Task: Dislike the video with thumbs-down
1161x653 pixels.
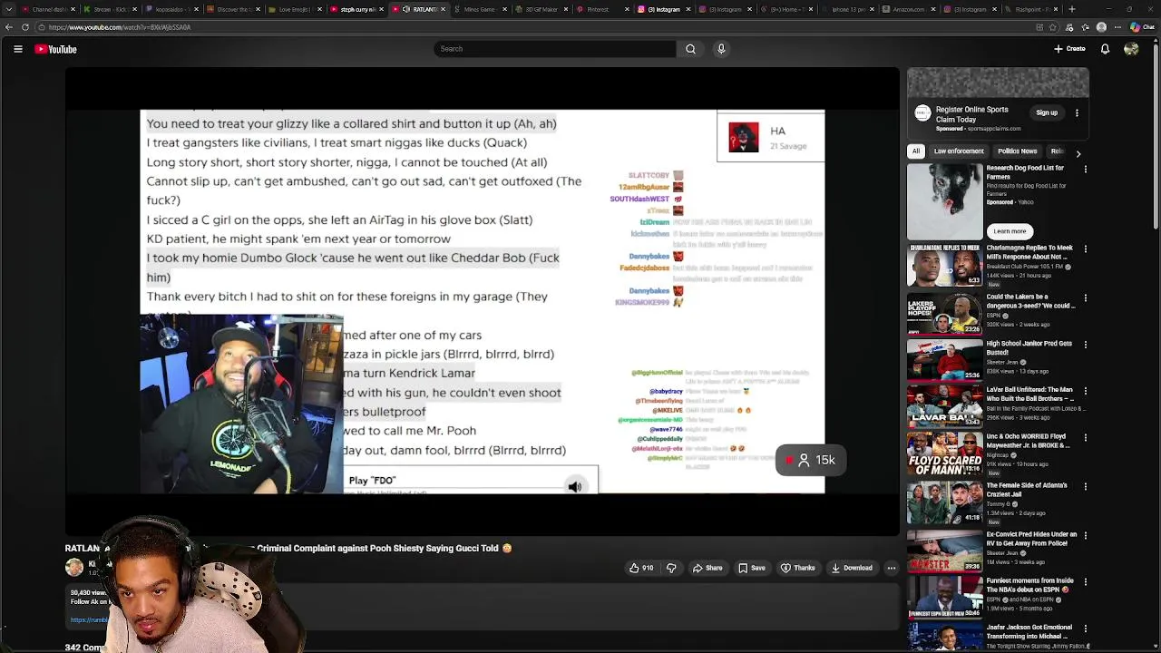Action: [x=671, y=568]
